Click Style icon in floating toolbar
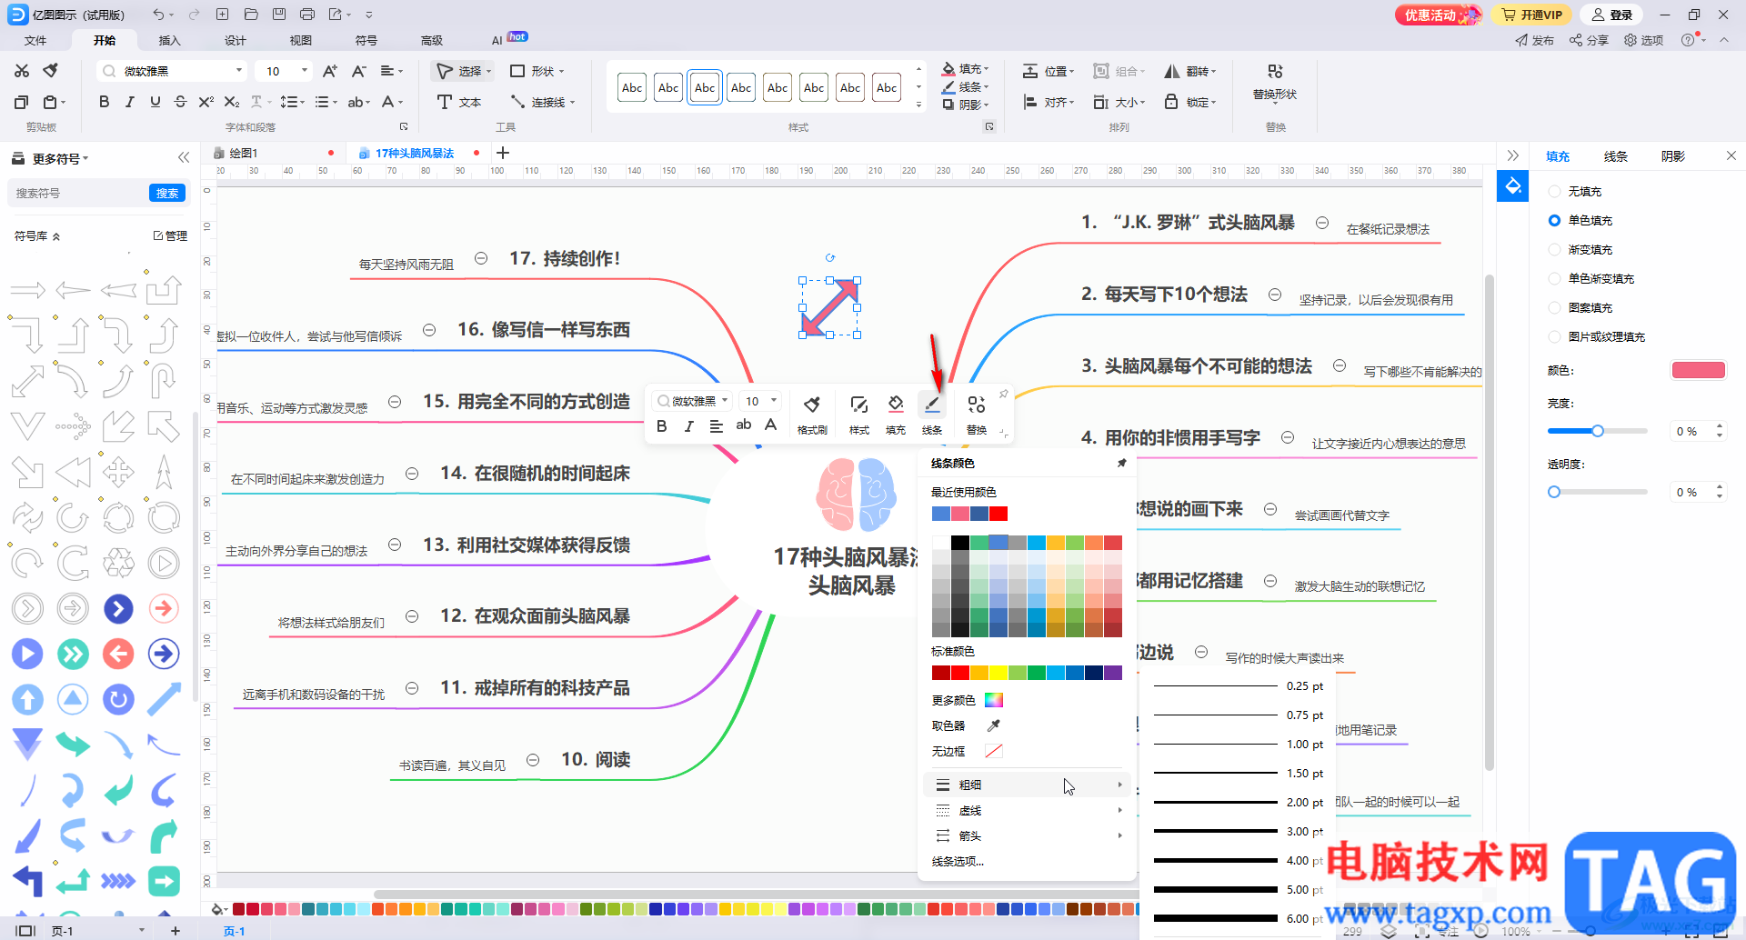 pyautogui.click(x=859, y=414)
